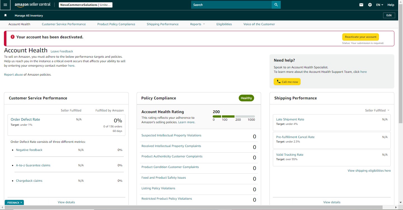Image resolution: width=403 pixels, height=210 pixels.
Task: Click View details under Shipping Performance
Action: pyautogui.click(x=332, y=202)
